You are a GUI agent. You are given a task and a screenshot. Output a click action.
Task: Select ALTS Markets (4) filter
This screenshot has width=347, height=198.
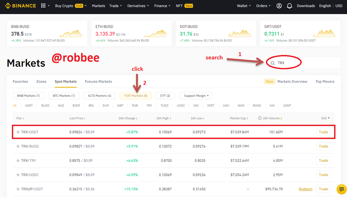tap(100, 96)
